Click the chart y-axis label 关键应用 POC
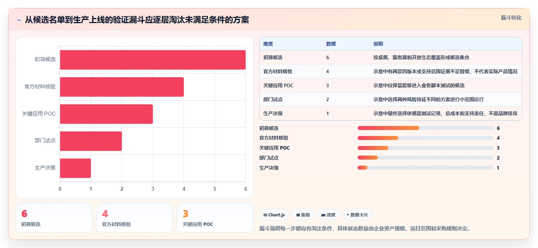Screen dimensions: 538x248 pyautogui.click(x=39, y=114)
